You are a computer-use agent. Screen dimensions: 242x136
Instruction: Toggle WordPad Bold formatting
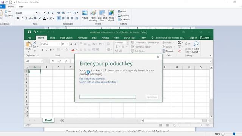click(18, 19)
